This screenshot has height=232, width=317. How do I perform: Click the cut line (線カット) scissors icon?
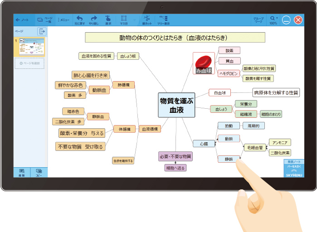pos(146,19)
